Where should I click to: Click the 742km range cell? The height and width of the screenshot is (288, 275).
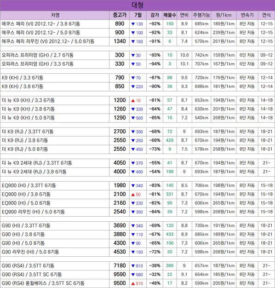(201, 55)
